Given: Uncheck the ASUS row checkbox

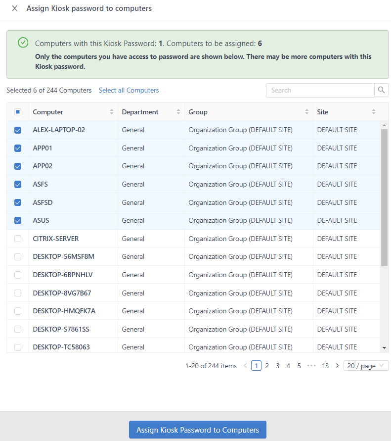Looking at the screenshot, I should click(18, 221).
